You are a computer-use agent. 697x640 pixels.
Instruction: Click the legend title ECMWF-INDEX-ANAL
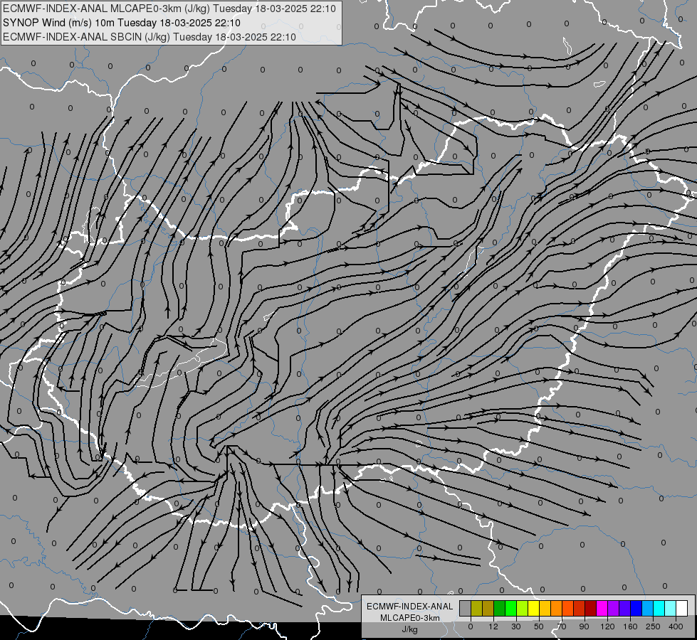(x=409, y=607)
